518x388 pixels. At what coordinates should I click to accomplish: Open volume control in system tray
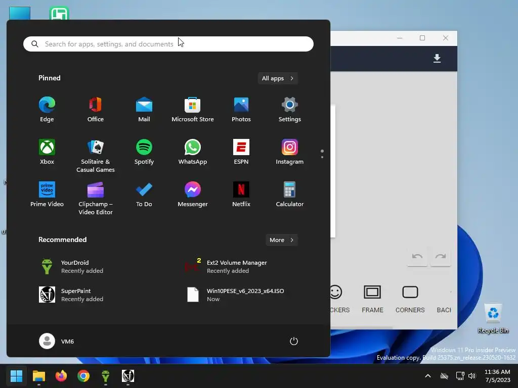(472, 376)
